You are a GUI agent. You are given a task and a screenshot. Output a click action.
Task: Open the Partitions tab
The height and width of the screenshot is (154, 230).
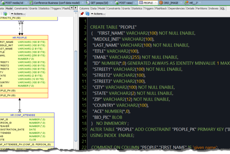coord(201,8)
